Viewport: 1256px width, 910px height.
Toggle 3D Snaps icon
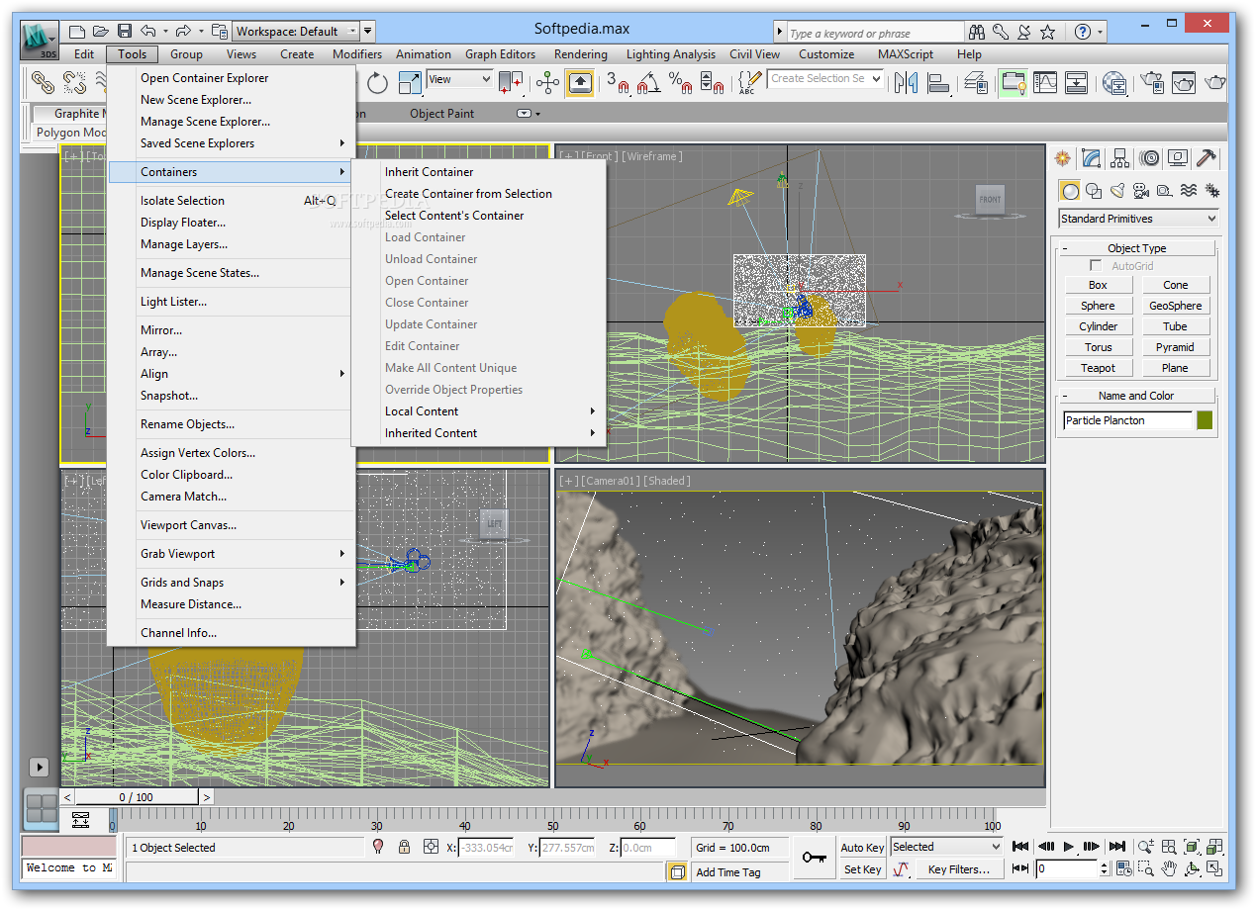click(x=618, y=83)
